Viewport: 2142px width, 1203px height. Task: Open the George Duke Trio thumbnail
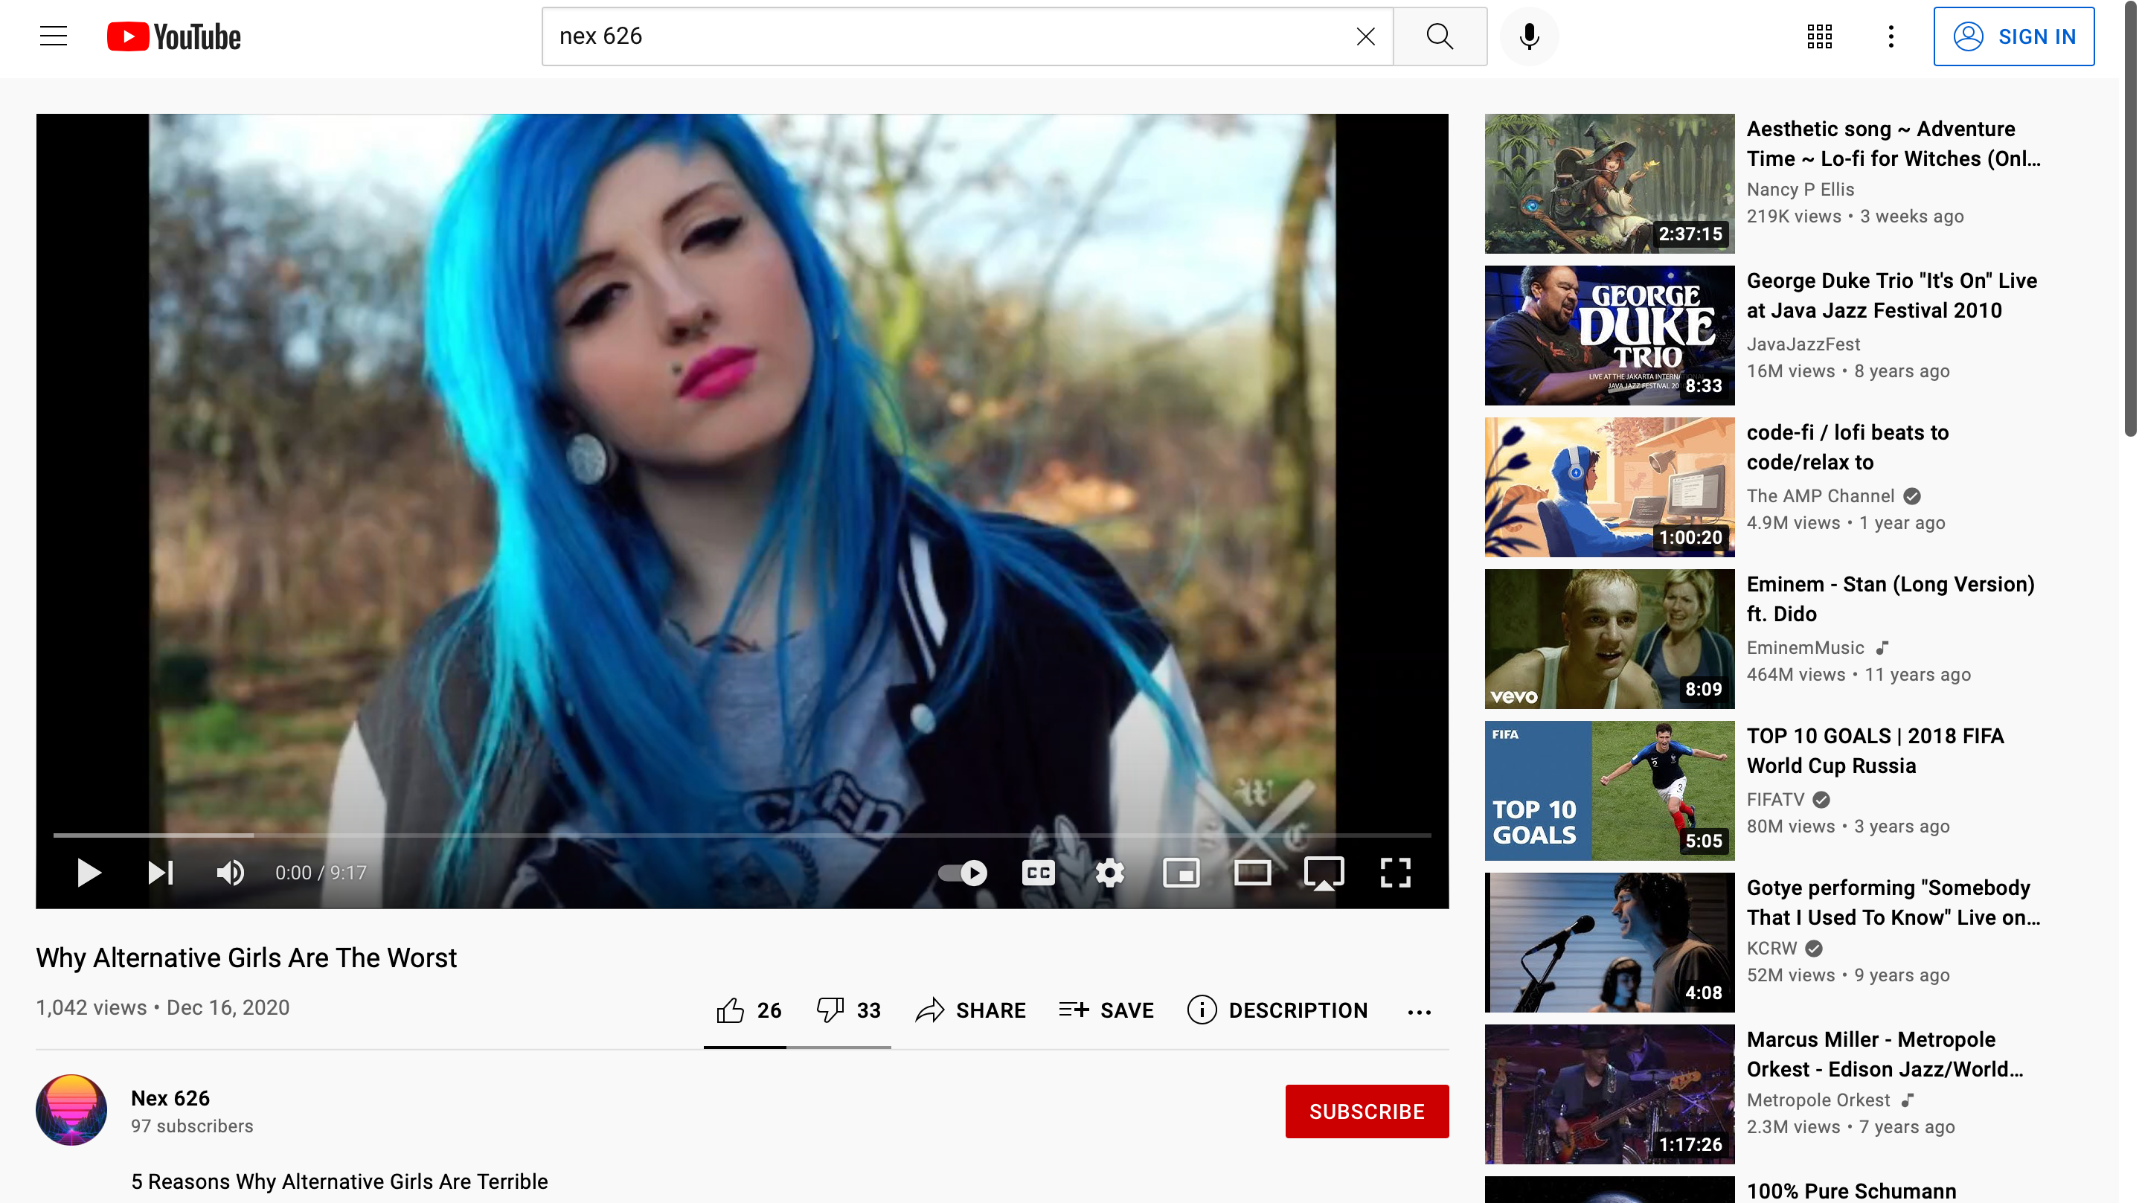tap(1609, 335)
